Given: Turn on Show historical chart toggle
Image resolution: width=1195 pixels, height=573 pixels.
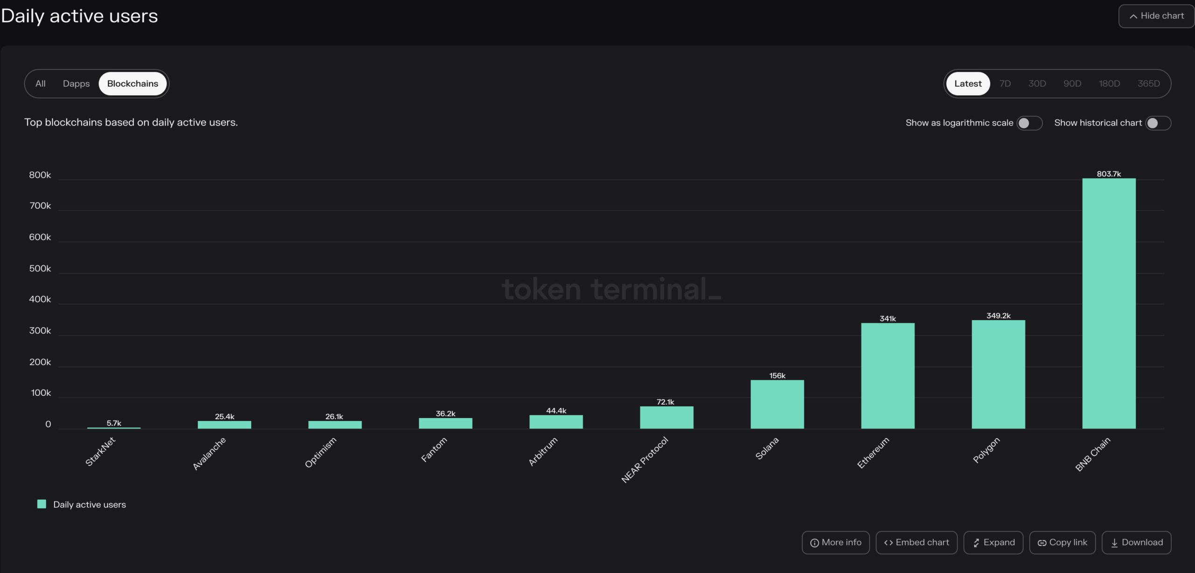Looking at the screenshot, I should click(x=1158, y=123).
